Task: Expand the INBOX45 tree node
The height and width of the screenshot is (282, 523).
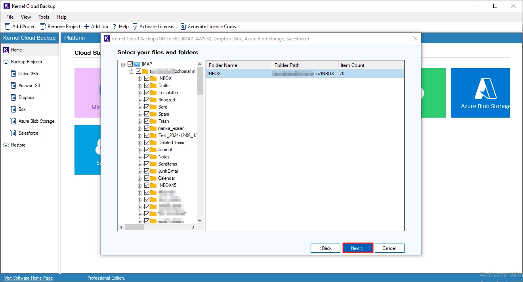Action: [139, 186]
